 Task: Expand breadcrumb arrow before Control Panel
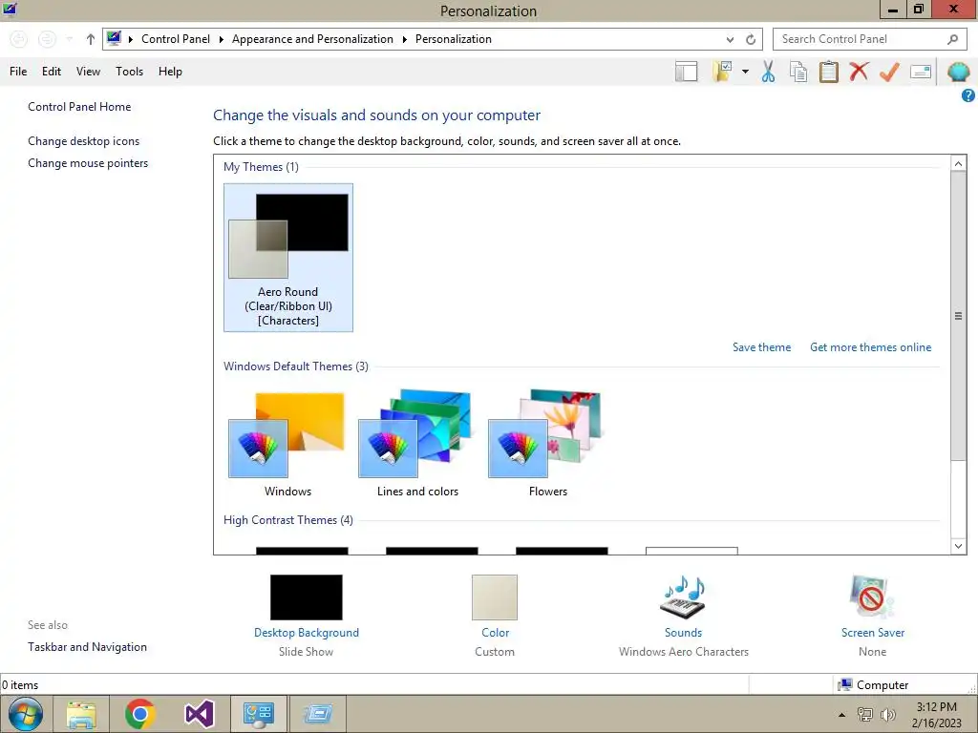point(131,39)
